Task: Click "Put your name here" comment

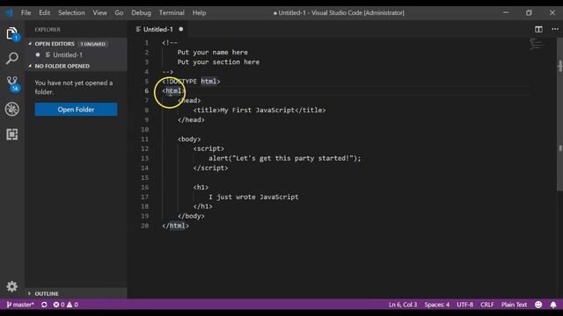Action: pyautogui.click(x=212, y=53)
